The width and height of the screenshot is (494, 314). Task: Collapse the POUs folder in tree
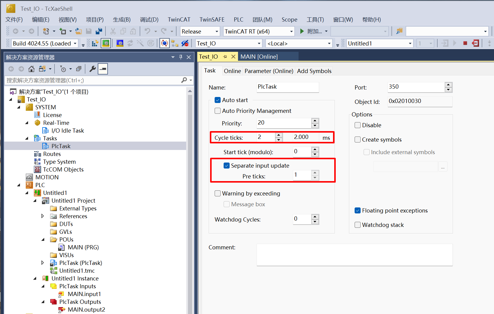tap(43, 239)
